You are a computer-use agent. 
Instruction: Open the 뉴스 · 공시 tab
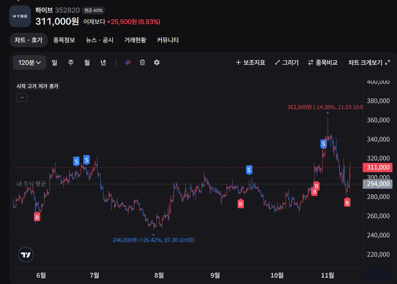(100, 40)
